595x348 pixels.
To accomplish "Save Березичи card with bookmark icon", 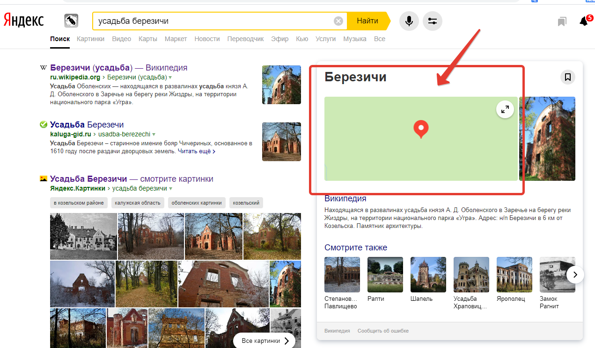I will click(568, 77).
